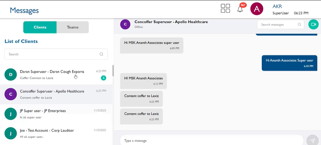Start a video call with camera icon
The width and height of the screenshot is (321, 145).
coord(313,24)
